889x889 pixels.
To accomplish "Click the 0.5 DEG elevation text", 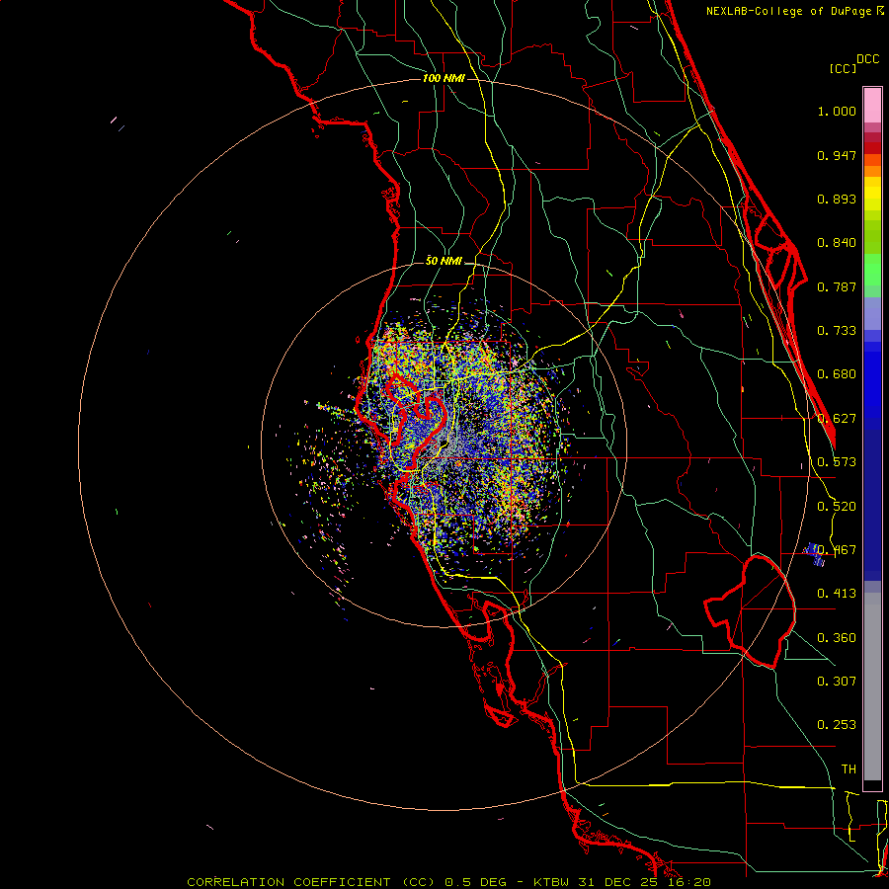I will (476, 882).
